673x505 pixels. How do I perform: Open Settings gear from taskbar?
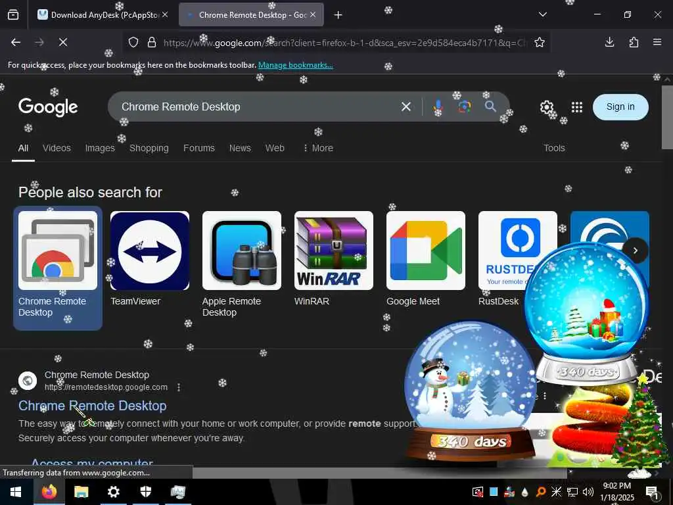(113, 492)
